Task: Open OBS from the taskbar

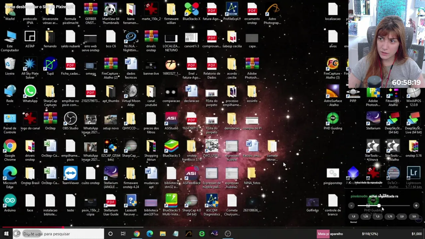Action: pos(228,234)
